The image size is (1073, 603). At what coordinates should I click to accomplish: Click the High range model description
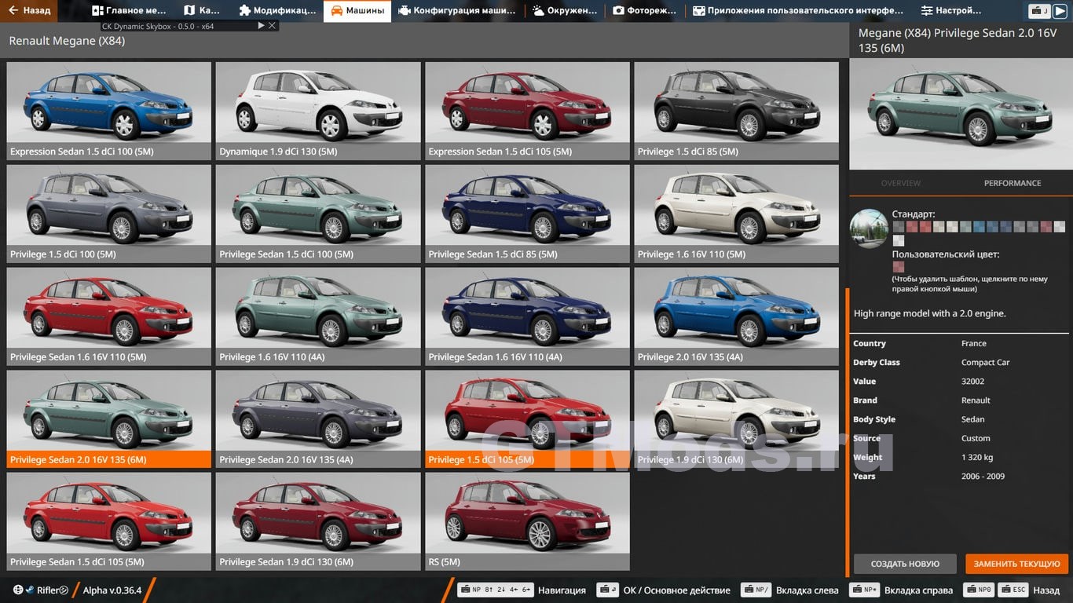[x=930, y=313]
